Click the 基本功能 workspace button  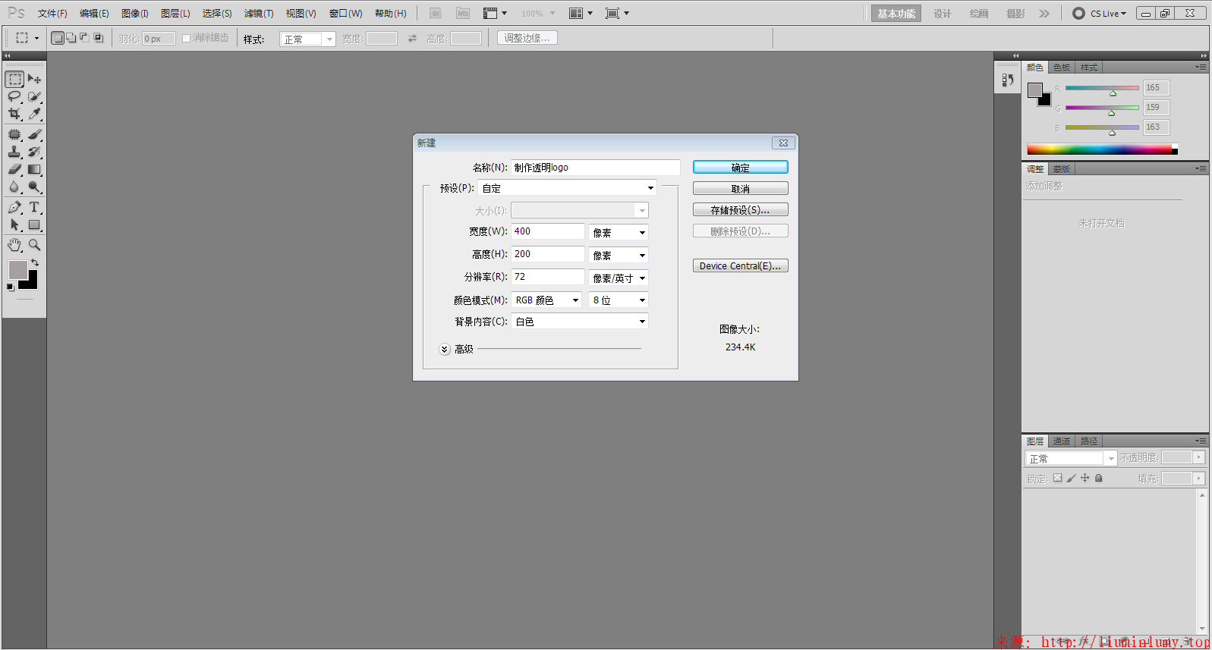(896, 14)
